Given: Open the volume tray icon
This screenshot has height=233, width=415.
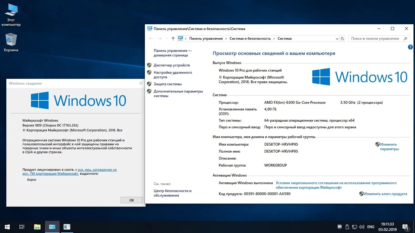Looking at the screenshot, I should [x=362, y=227].
